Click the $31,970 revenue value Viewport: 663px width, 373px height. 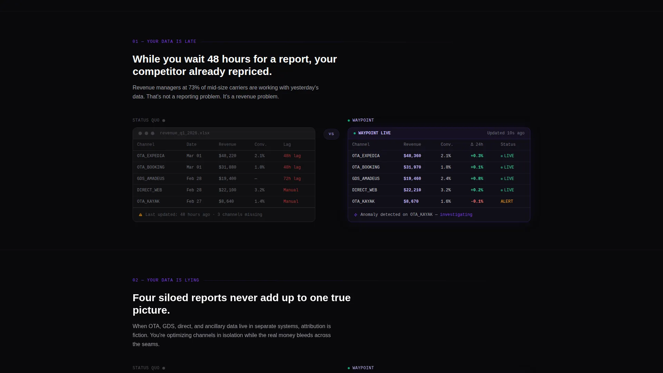(412, 168)
